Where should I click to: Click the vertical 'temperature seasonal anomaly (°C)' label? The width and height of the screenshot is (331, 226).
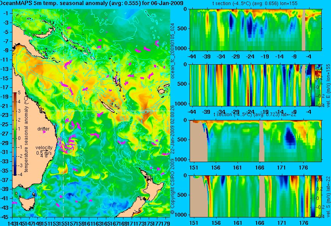(x=26, y=134)
